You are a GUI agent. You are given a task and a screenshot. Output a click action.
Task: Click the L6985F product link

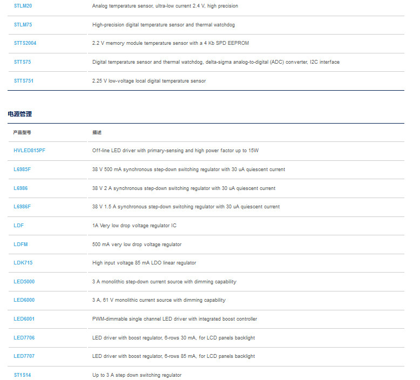click(22, 169)
